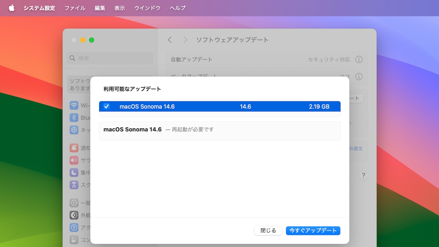Click the 14.6 version value
The image size is (439, 247).
[x=246, y=107]
